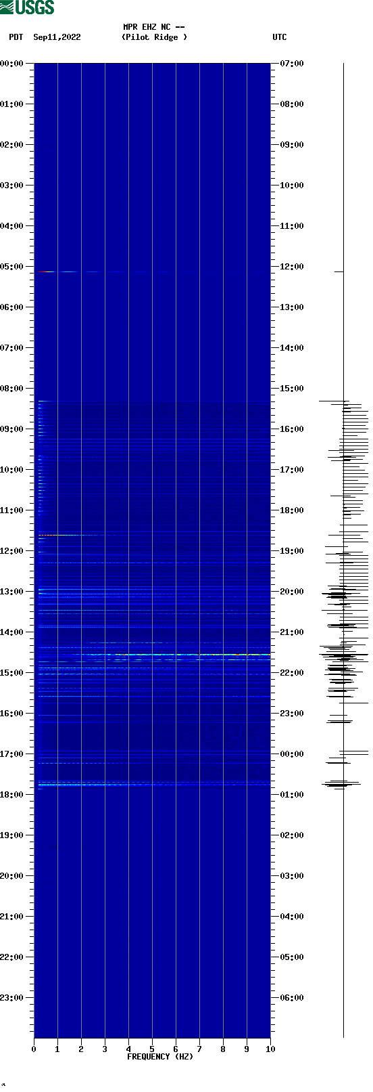Click the UTC '11:00' time label
373x1092 pixels.
pos(292,226)
